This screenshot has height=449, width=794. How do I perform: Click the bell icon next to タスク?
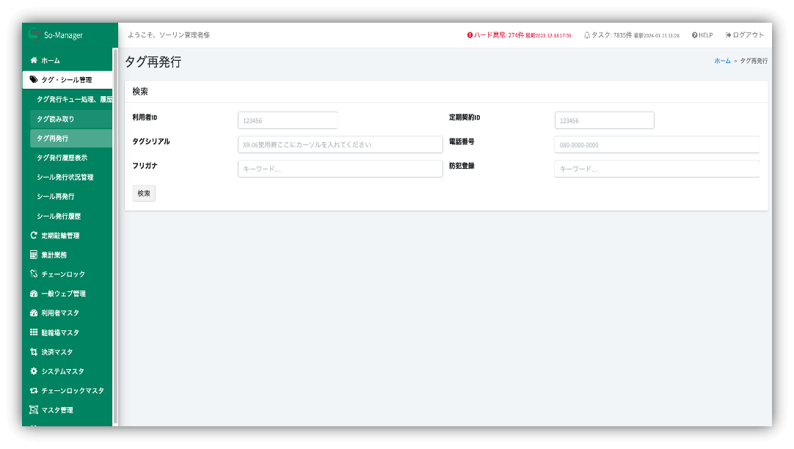pos(587,35)
